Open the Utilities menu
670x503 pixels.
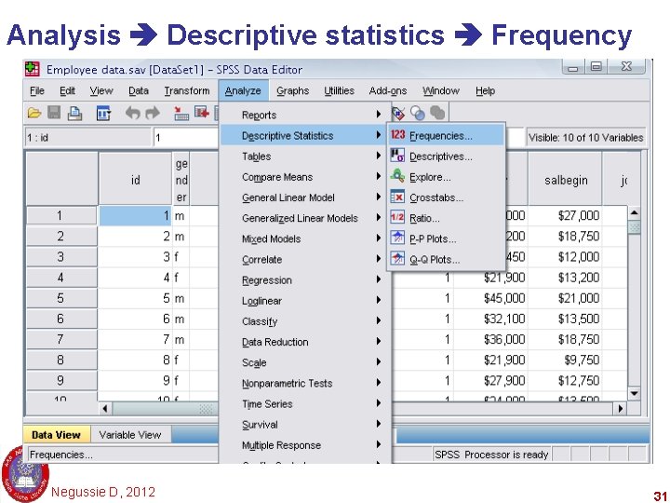pos(339,90)
